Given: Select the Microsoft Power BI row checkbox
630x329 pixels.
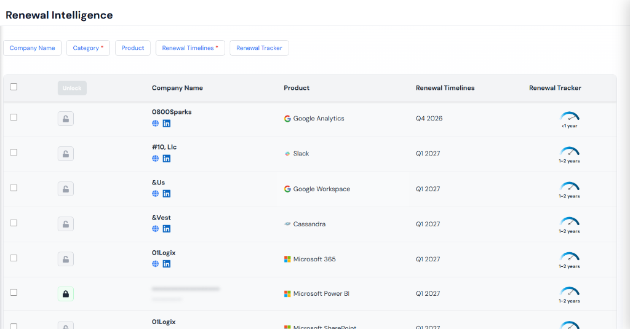Looking at the screenshot, I should click(14, 293).
